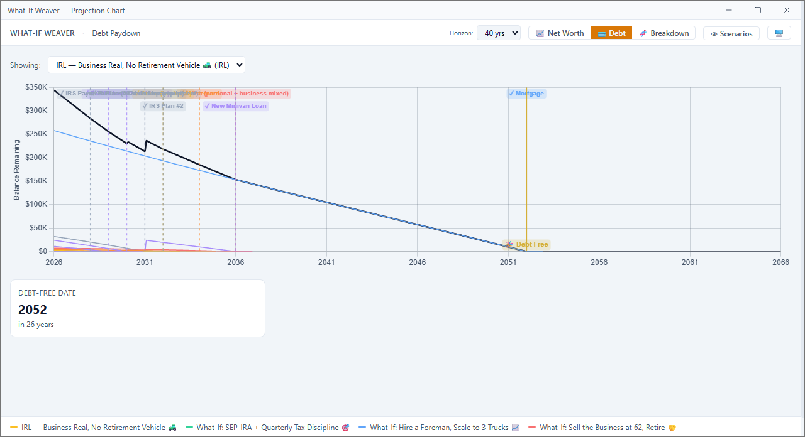Toggle Hire a Foreman legend entry
805x437 pixels.
(x=439, y=428)
